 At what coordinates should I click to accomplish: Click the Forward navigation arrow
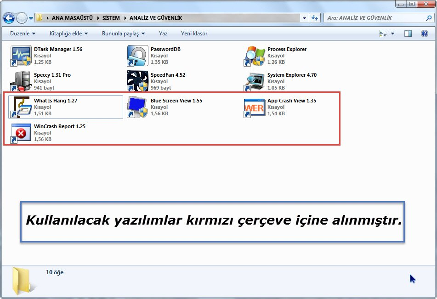click(x=22, y=18)
